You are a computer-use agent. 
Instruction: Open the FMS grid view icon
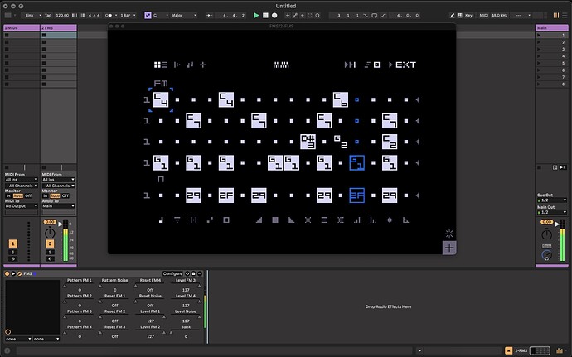pos(161,65)
